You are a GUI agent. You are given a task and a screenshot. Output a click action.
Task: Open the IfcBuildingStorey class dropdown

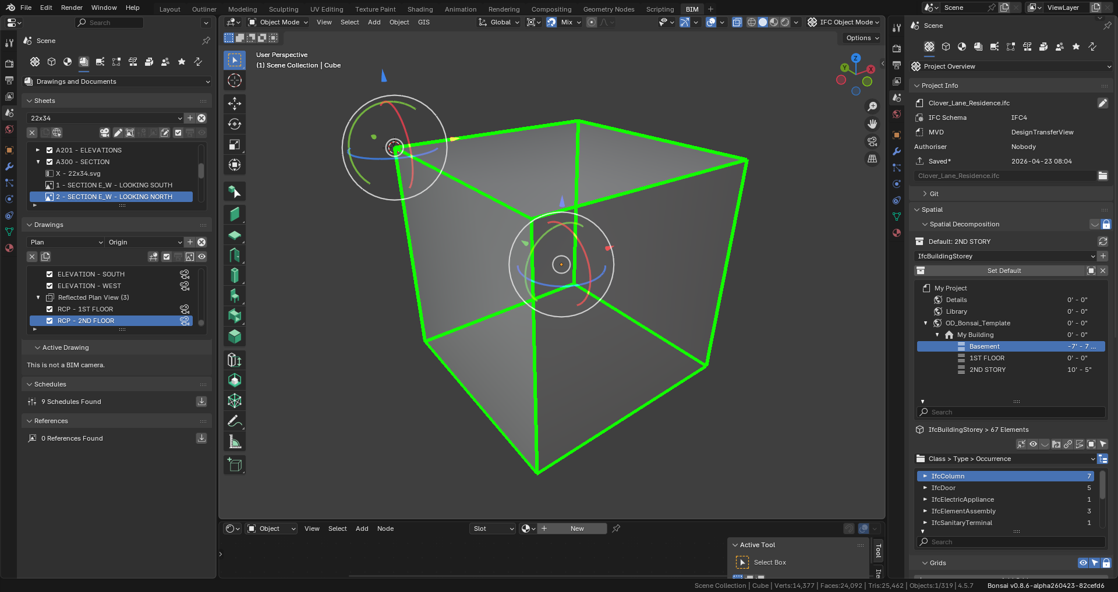point(1005,256)
